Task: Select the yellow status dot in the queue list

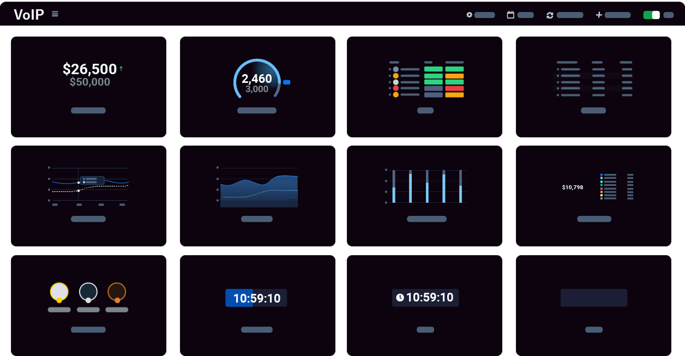Action: pos(396,76)
